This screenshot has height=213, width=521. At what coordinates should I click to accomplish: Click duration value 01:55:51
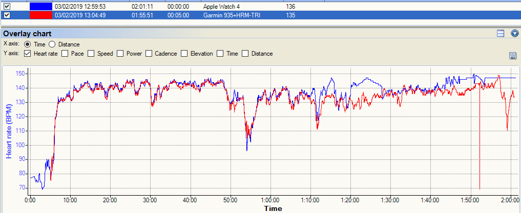coord(142,15)
